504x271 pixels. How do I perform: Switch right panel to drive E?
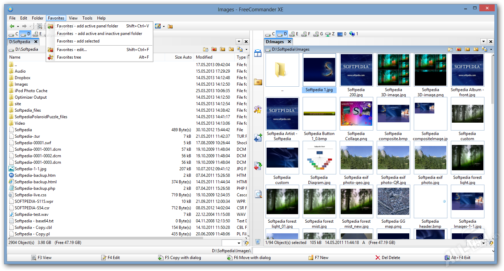[x=294, y=34]
